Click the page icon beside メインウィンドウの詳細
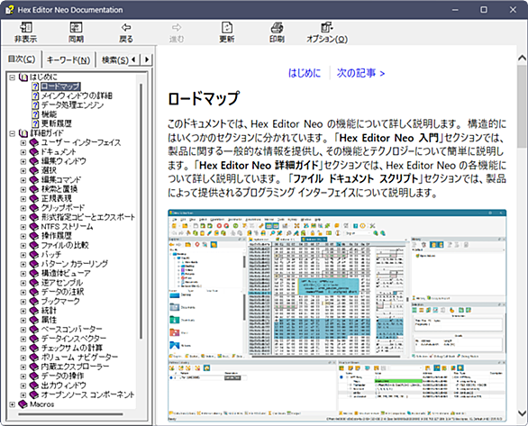The width and height of the screenshot is (528, 426). coord(36,95)
